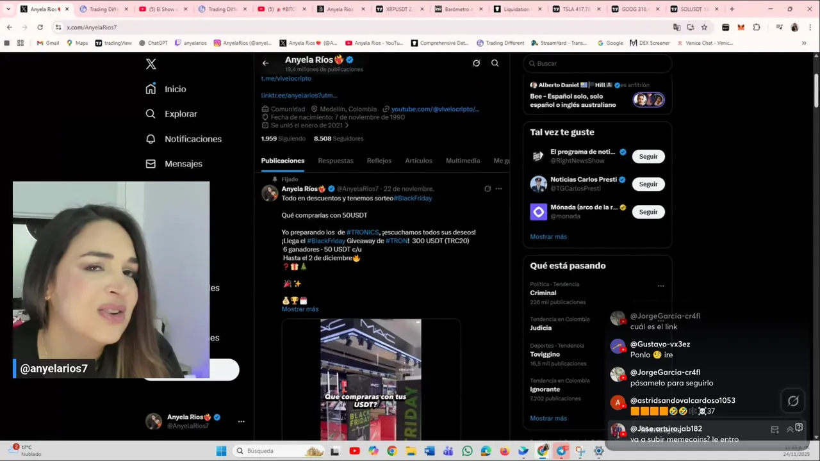Open the DEX Screener bookmark

pos(649,43)
